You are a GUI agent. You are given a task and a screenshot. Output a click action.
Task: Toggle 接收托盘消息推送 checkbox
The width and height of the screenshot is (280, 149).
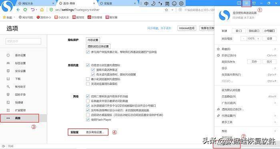coord(93,70)
